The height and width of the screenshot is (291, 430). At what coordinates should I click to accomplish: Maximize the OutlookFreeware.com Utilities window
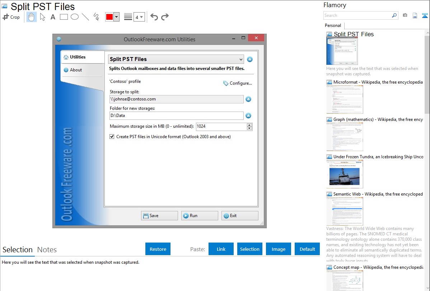tap(243, 38)
